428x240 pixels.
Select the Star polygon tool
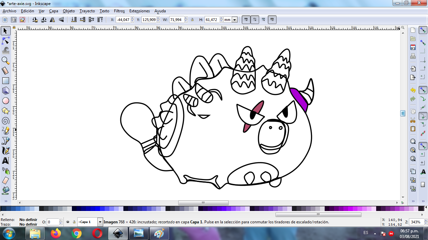[x=5, y=111]
